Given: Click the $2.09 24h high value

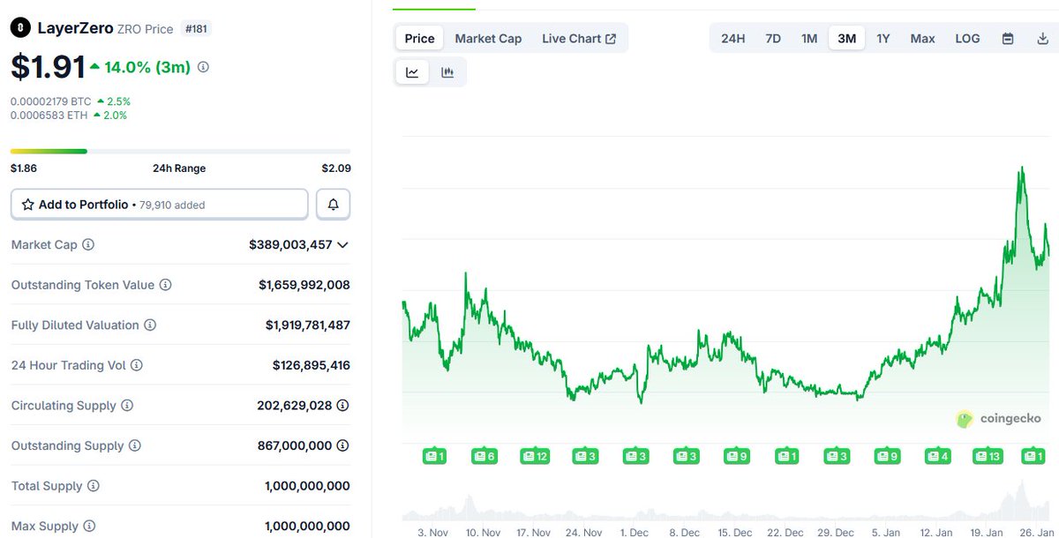Looking at the screenshot, I should click(336, 168).
